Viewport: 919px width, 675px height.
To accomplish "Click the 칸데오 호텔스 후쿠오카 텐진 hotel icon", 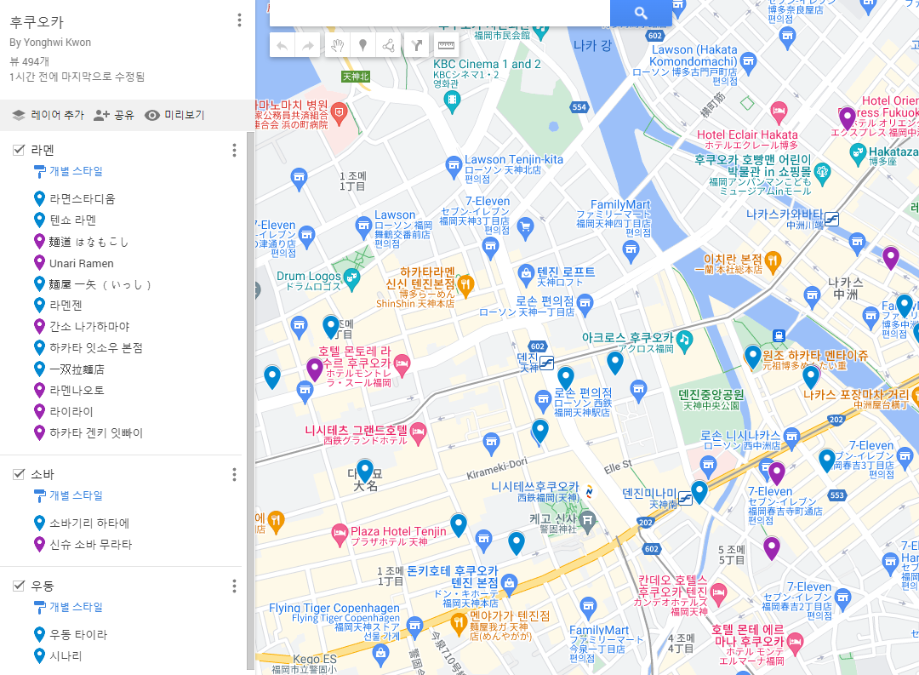I will coord(718,592).
